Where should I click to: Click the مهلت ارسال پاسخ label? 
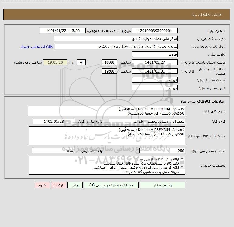pos(211,62)
